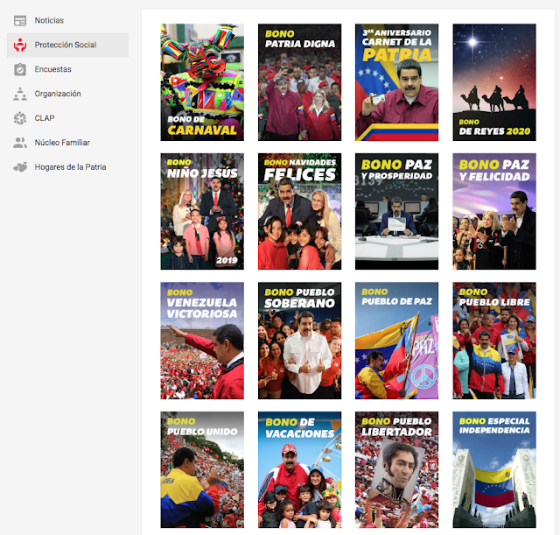Open the Bono Pueblo Soberano card
Image resolution: width=560 pixels, height=535 pixels.
click(x=299, y=341)
